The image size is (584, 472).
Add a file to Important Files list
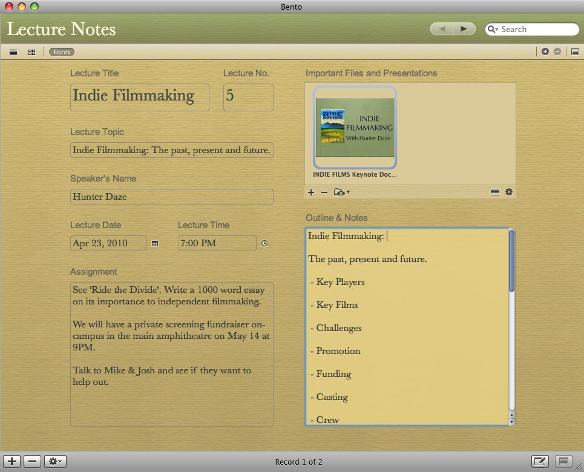pyautogui.click(x=311, y=192)
